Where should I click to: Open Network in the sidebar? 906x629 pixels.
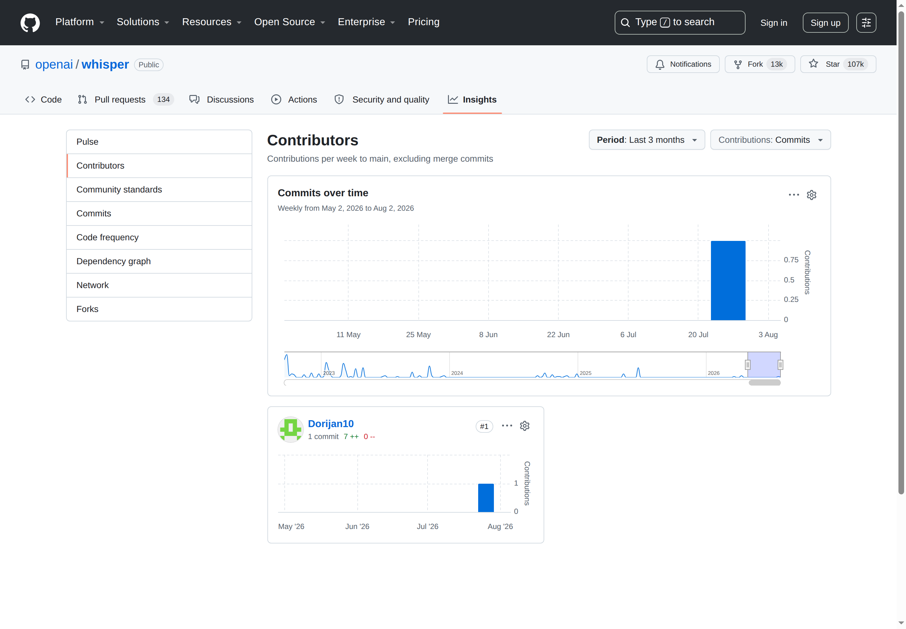tap(159, 285)
